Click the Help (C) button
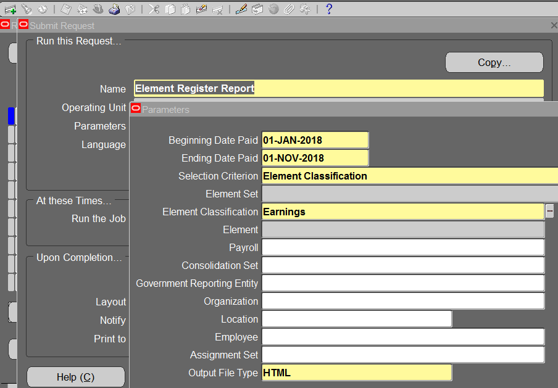Image resolution: width=558 pixels, height=388 pixels. pos(75,376)
